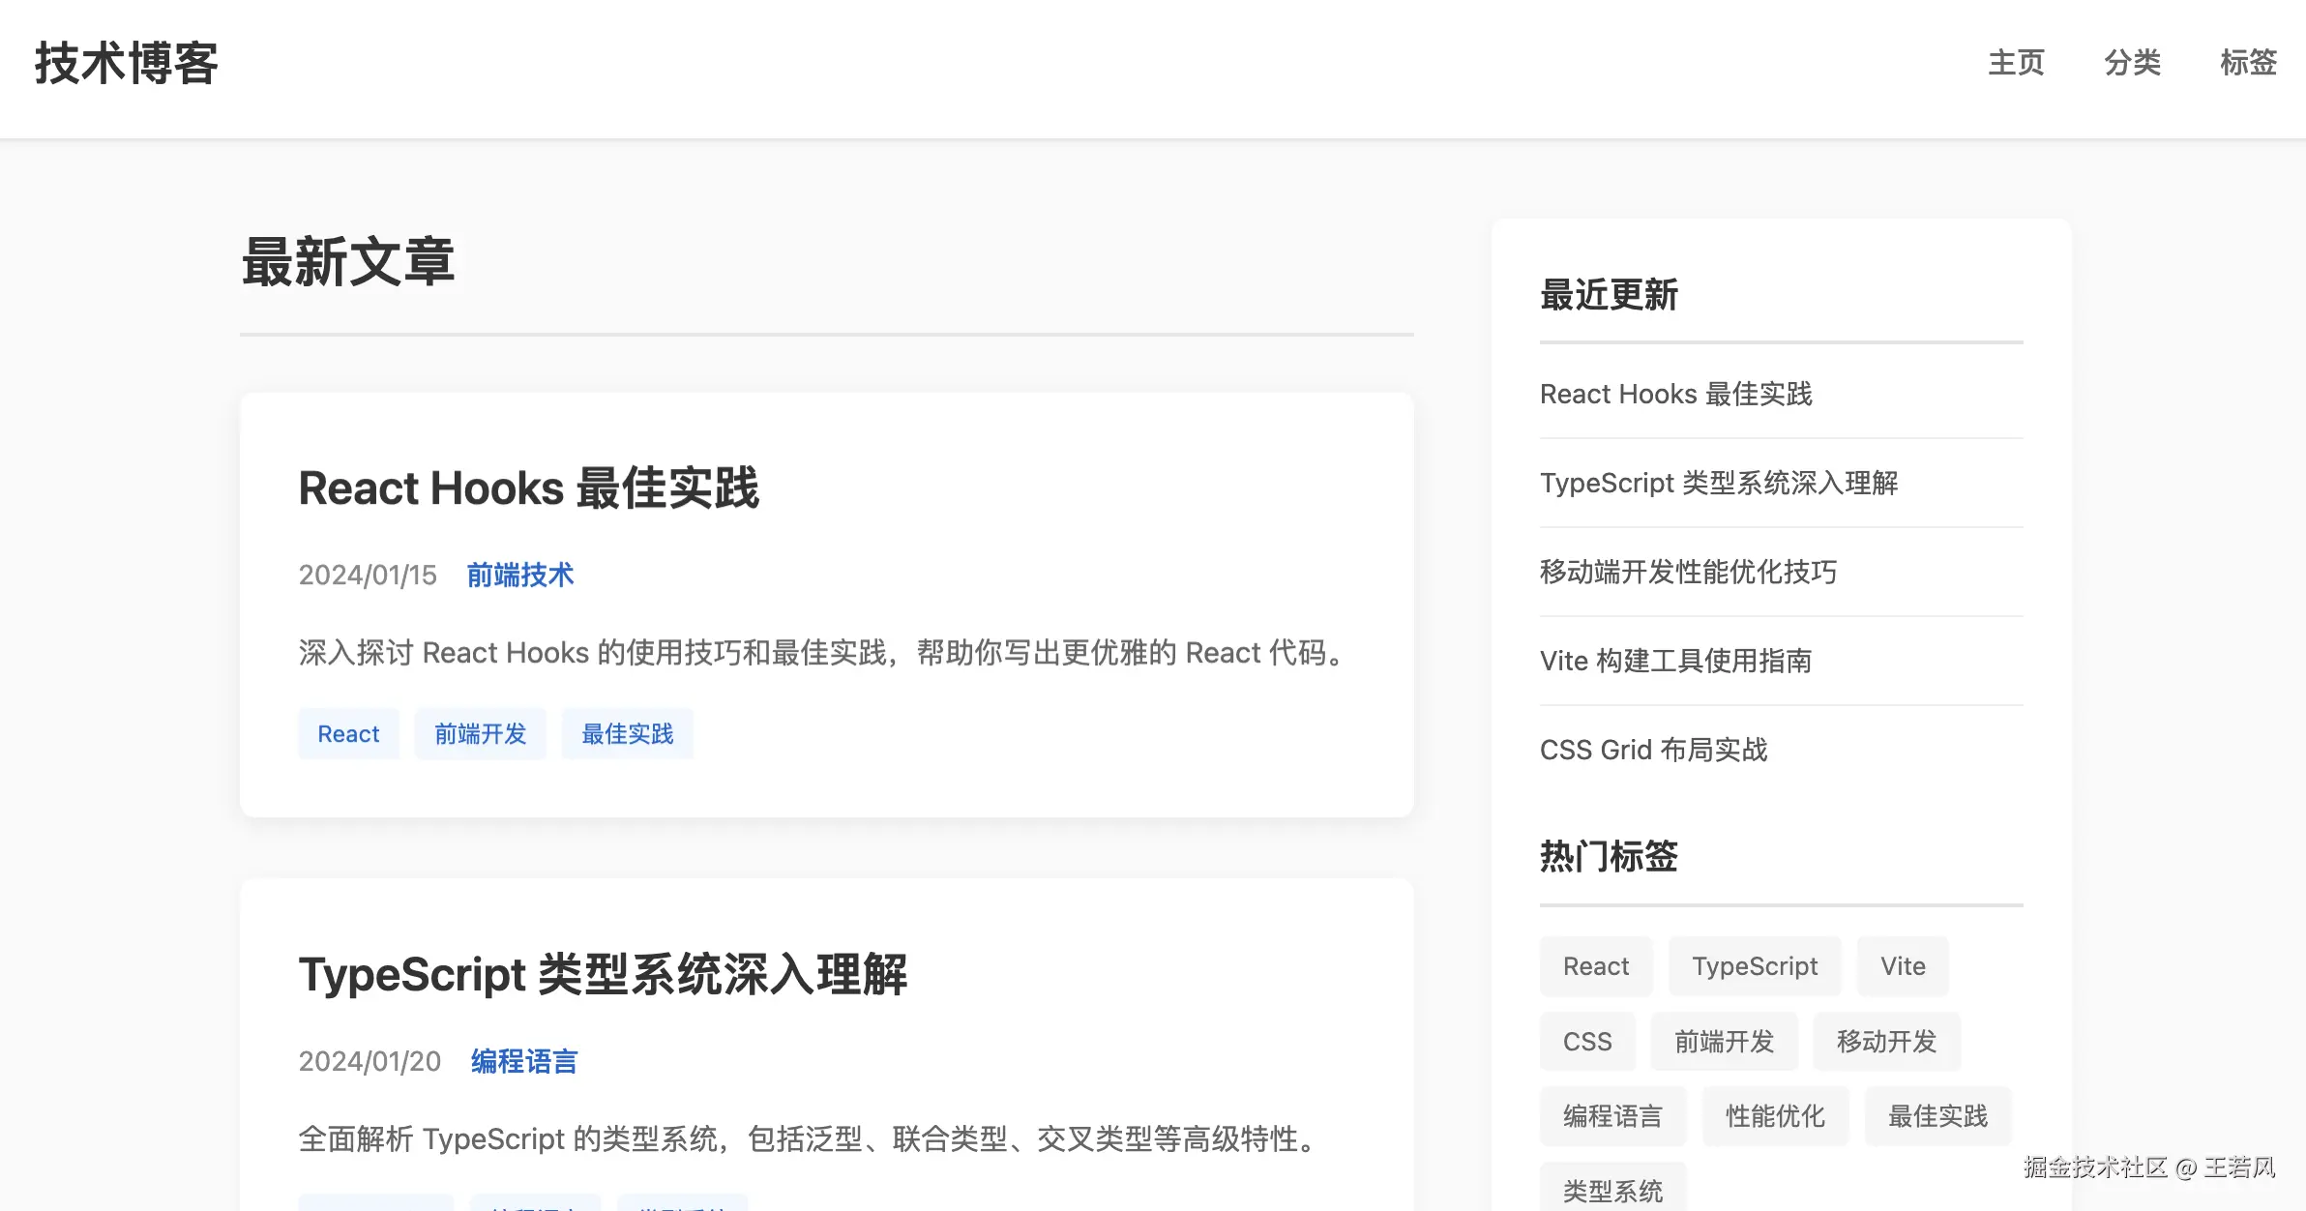
Task: Open the 主页 navigation item
Action: click(2016, 63)
